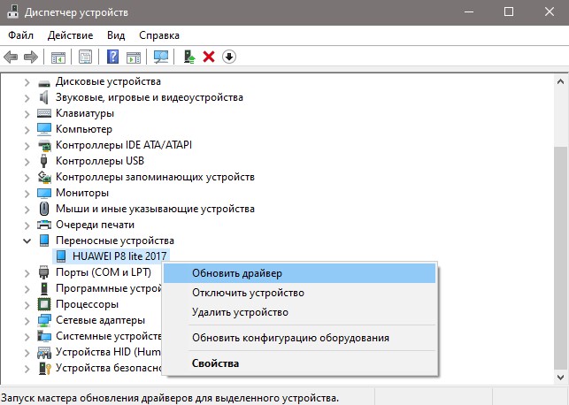The width and height of the screenshot is (569, 405).
Task: Click the Back arrow toolbar icon
Action: coord(11,57)
